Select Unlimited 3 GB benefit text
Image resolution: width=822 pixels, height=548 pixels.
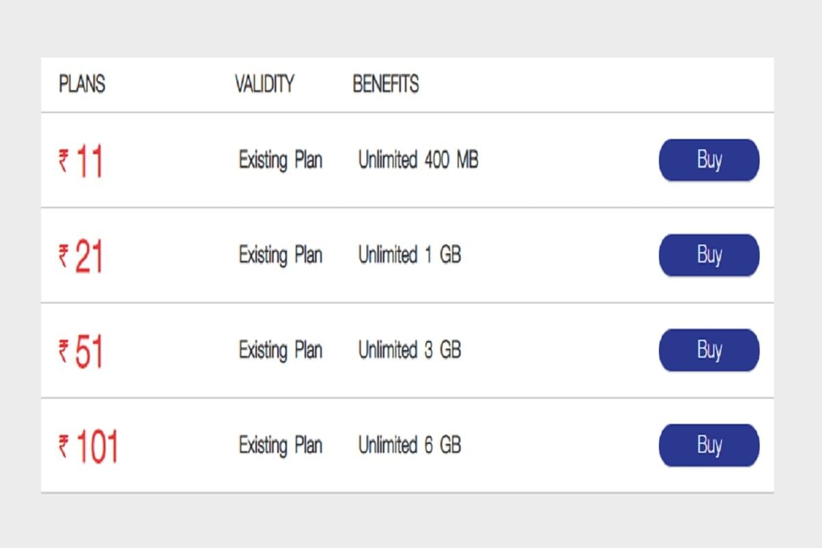410,350
